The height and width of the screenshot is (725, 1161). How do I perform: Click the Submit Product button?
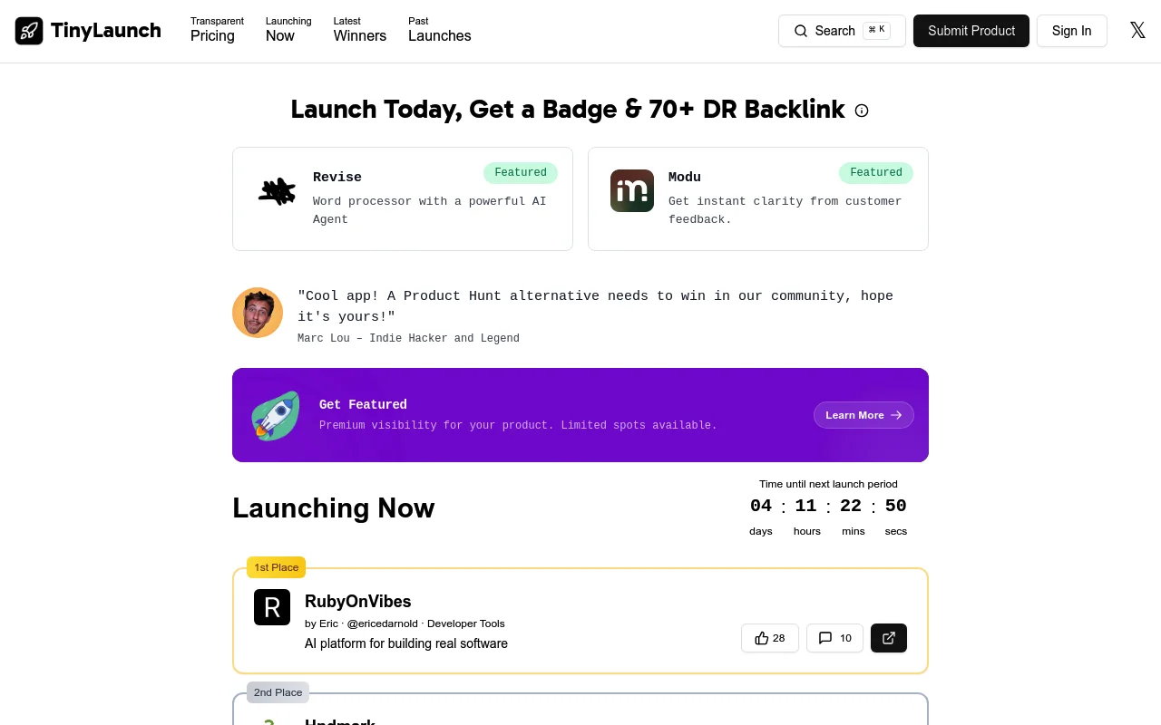click(x=971, y=30)
